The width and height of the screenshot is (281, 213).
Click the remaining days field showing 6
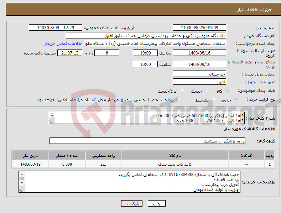point(107,53)
